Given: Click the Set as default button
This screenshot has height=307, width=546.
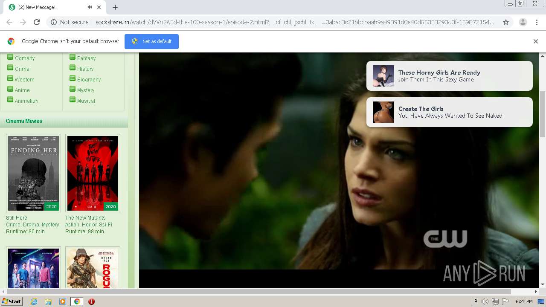Looking at the screenshot, I should 151,41.
